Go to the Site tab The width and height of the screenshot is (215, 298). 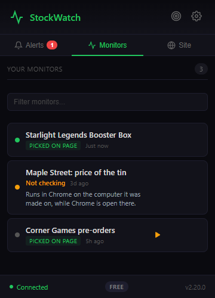coord(179,45)
